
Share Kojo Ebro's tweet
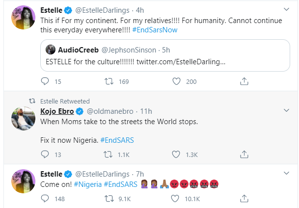(x=244, y=155)
